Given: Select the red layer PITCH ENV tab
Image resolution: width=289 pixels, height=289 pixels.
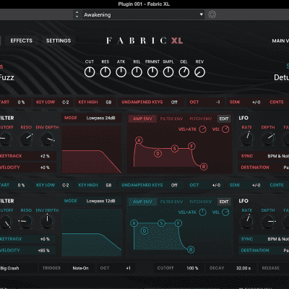Looking at the screenshot, I should click(201, 118).
